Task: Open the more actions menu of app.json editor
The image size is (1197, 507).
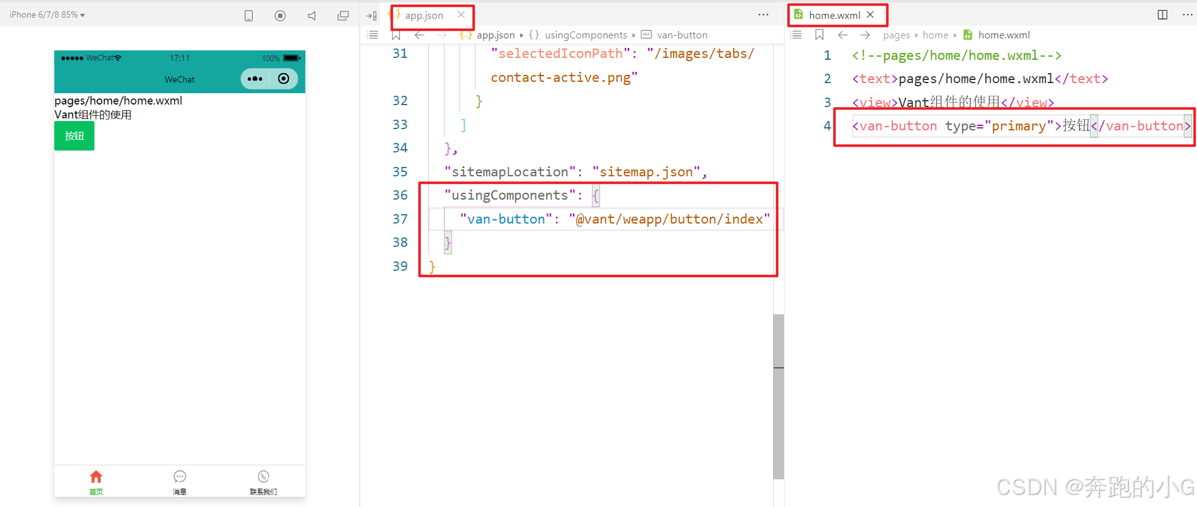Action: click(763, 14)
